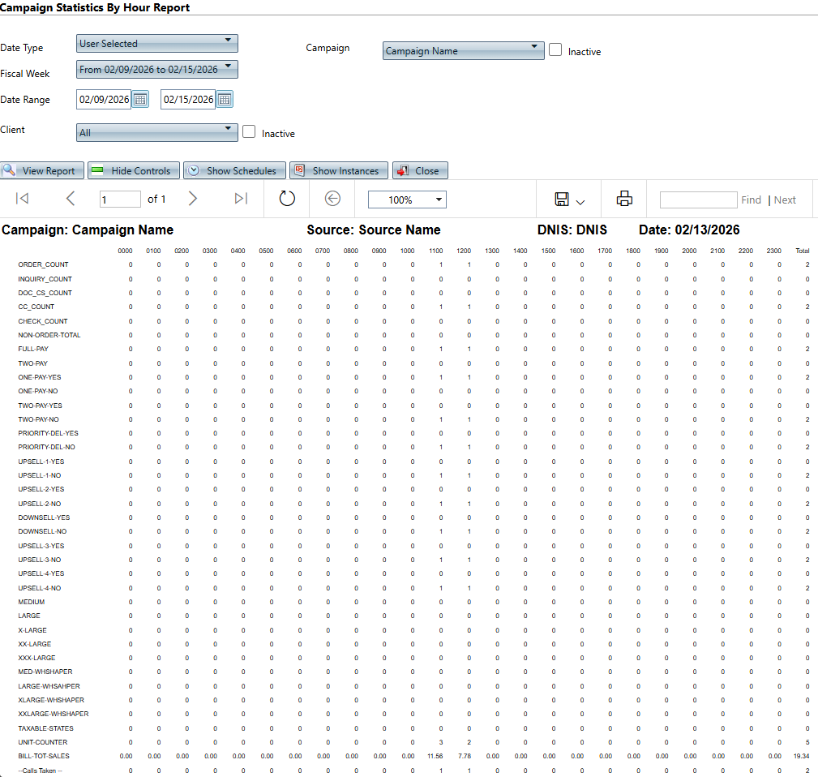The image size is (818, 777).
Task: Open start date calendar picker
Action: pos(140,100)
